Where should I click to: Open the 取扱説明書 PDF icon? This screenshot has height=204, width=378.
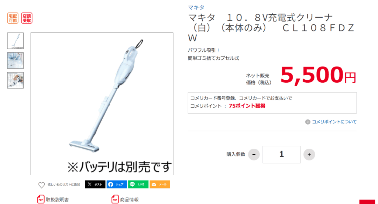coord(41,200)
